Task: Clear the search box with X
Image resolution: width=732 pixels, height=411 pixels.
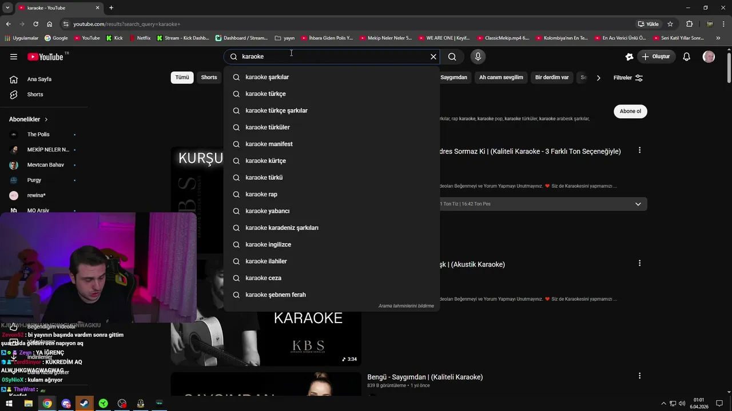Action: [433, 57]
